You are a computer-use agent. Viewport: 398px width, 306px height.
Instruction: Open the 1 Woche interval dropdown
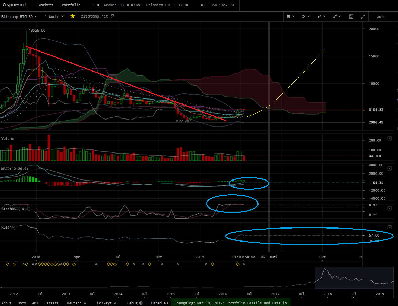[54, 16]
